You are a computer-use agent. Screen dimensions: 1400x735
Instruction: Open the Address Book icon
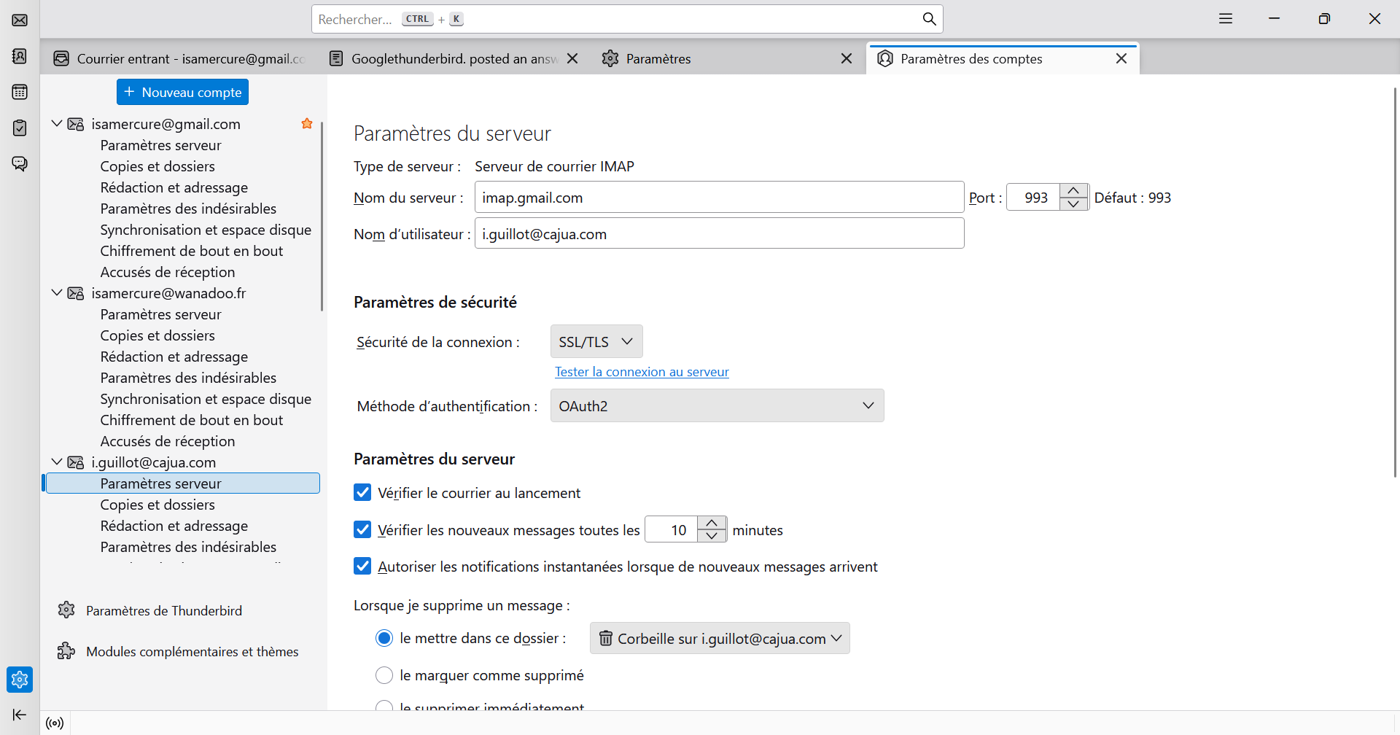(20, 56)
